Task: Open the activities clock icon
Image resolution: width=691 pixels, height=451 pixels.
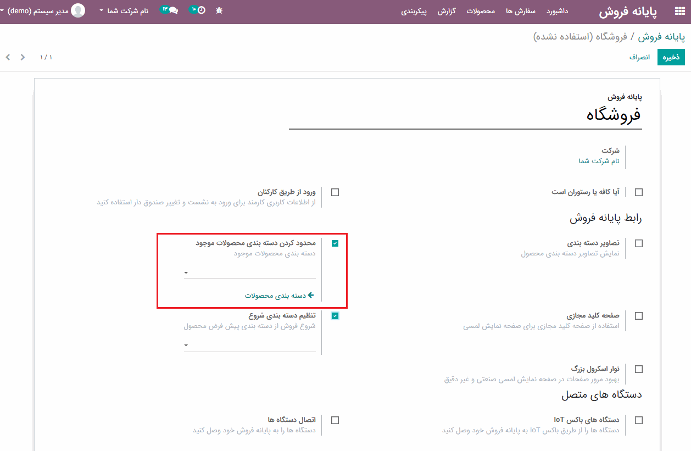Action: [x=201, y=10]
